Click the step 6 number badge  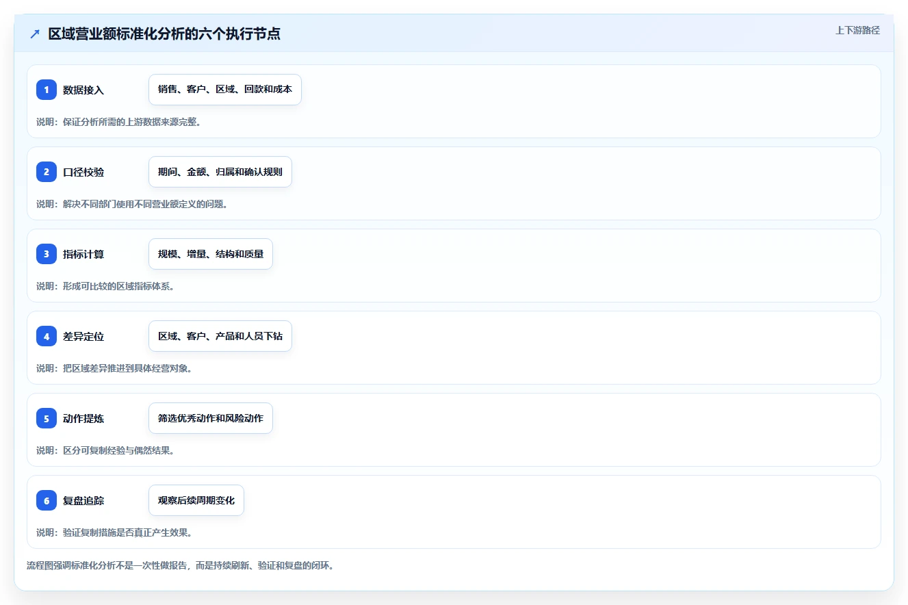47,500
